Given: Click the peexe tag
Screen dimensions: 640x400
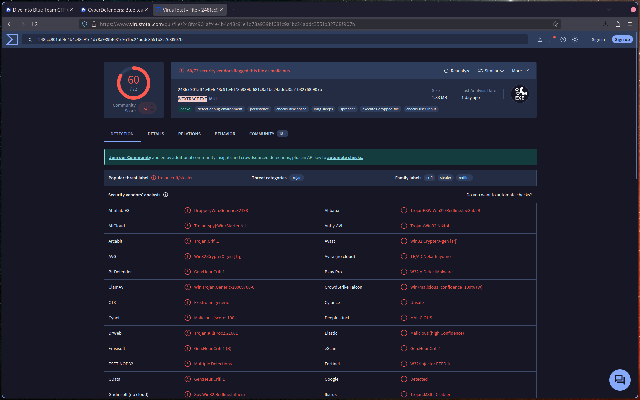Looking at the screenshot, I should (185, 109).
